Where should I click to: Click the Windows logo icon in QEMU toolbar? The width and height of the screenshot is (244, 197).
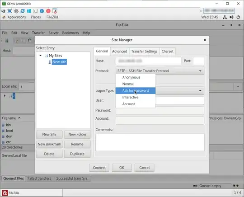[x=29, y=11]
